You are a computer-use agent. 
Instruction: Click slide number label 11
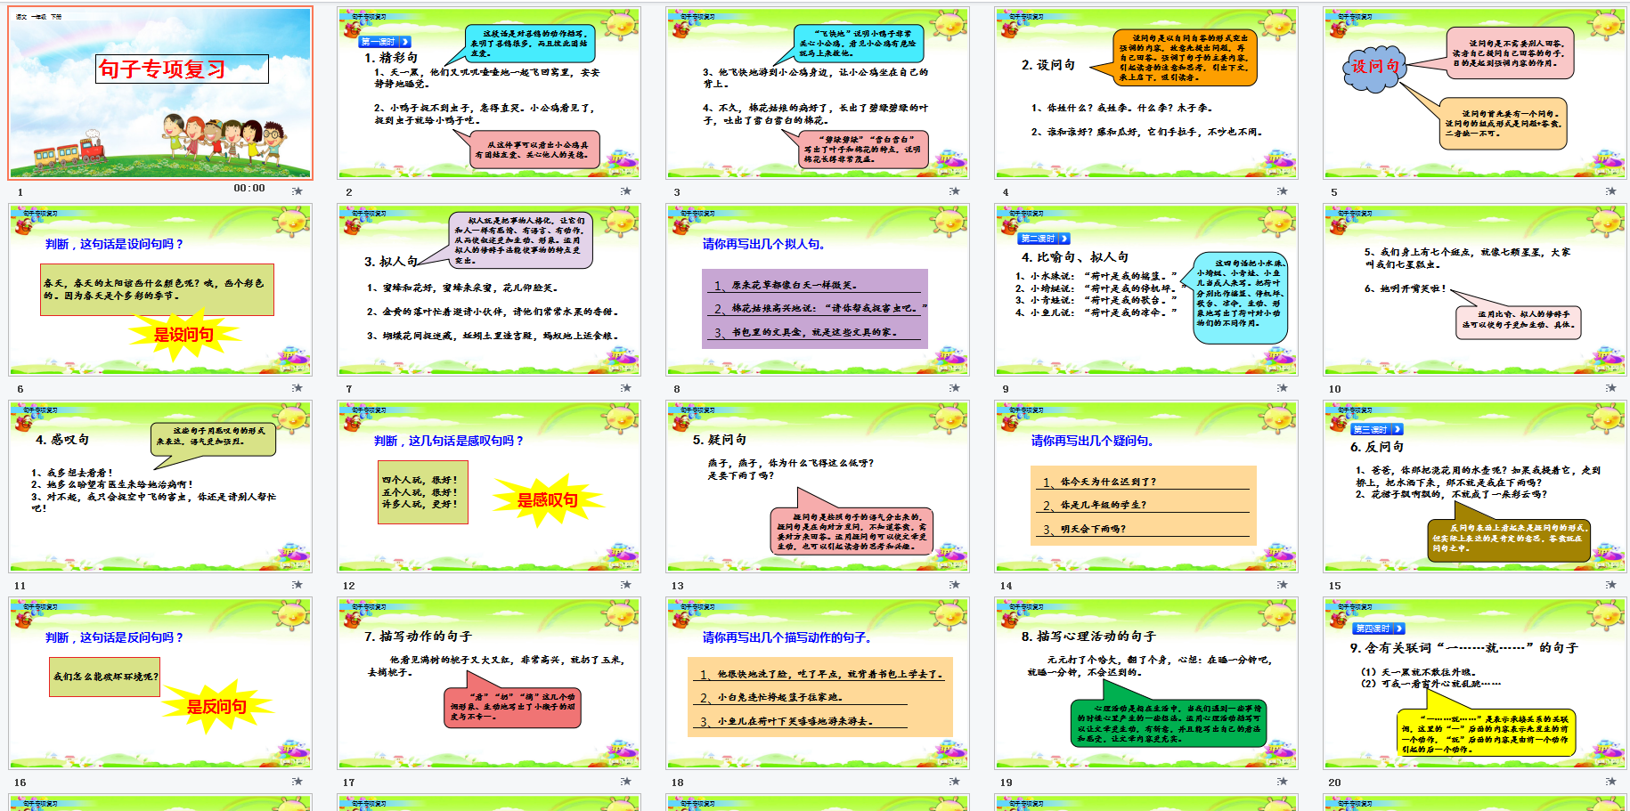(x=20, y=586)
